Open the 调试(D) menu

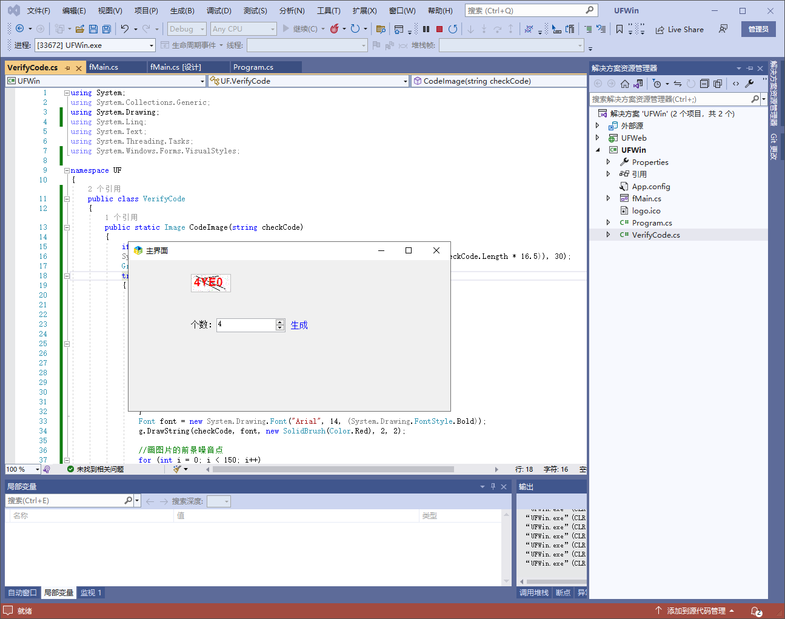[219, 10]
